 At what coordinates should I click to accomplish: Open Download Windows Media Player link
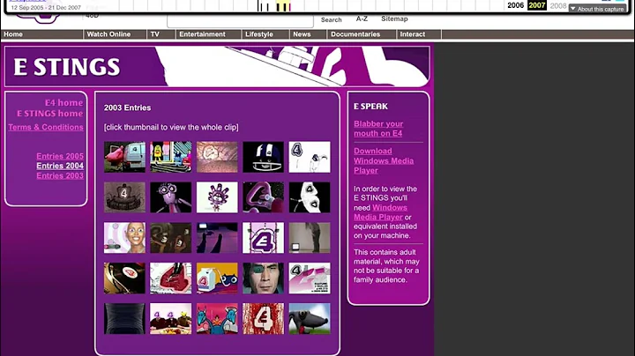[x=384, y=160]
